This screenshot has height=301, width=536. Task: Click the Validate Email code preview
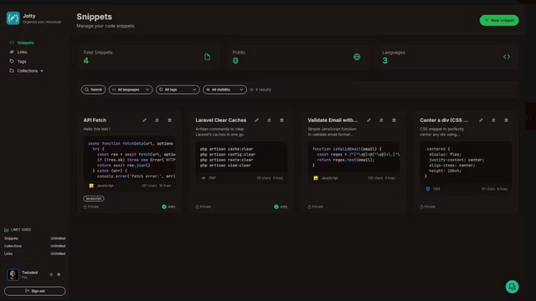353,157
